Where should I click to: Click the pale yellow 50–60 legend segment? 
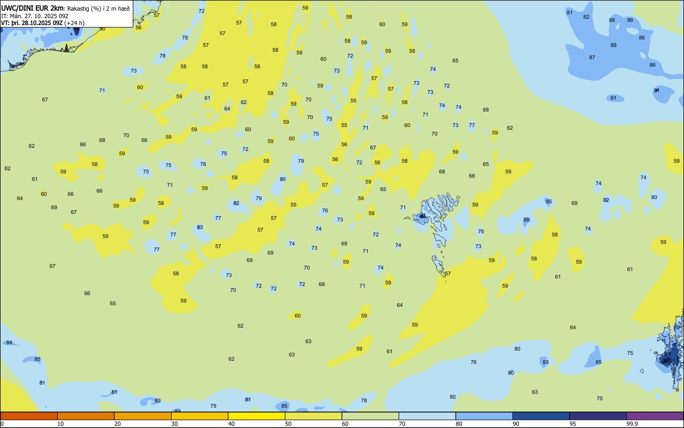313,416
